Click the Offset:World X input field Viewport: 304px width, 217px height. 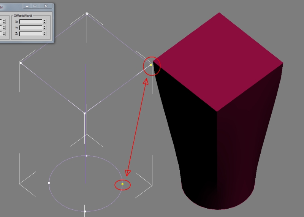click(31, 22)
